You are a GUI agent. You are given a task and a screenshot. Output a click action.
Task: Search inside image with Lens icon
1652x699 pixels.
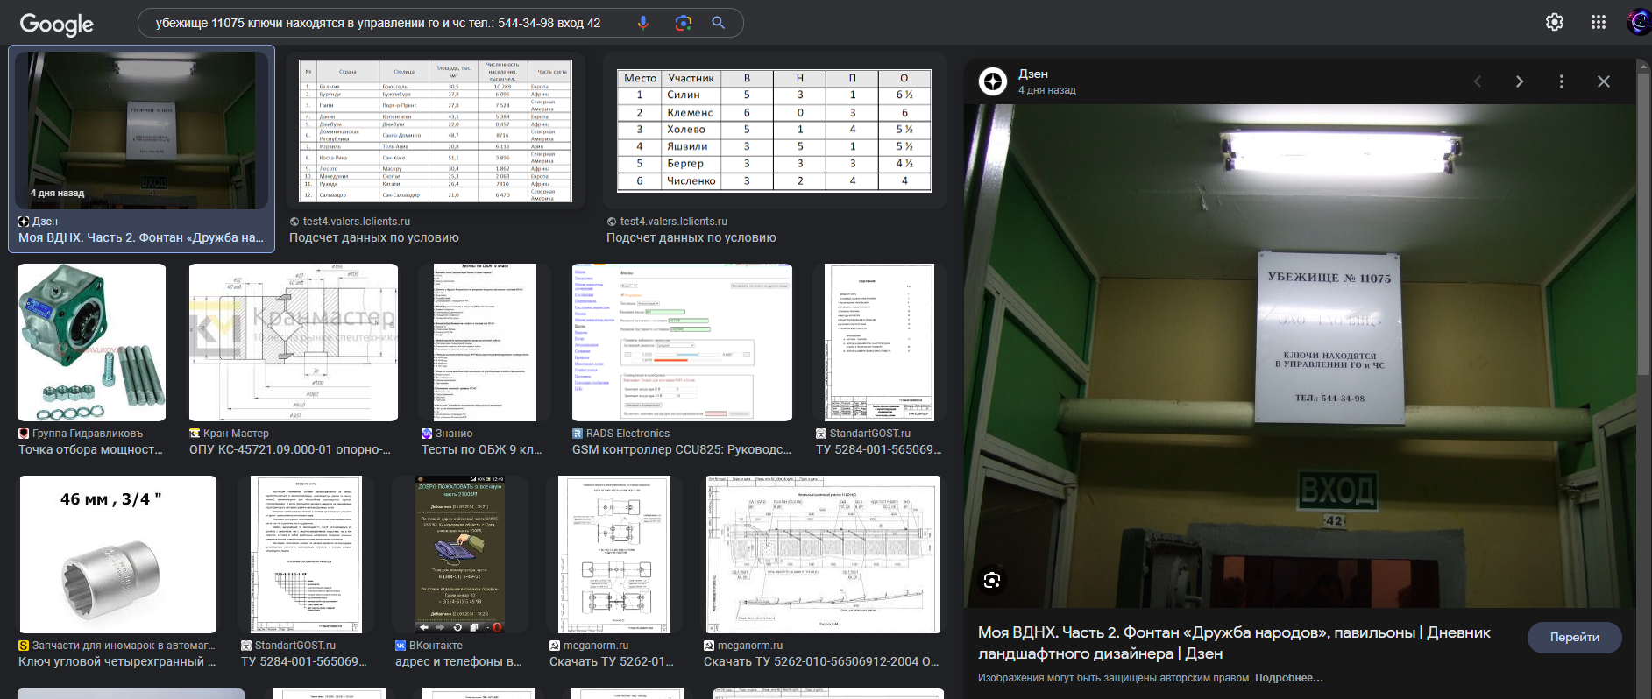pos(992,580)
